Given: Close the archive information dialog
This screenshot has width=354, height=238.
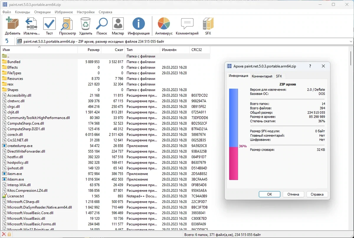Looking at the screenshot, I should [323, 66].
